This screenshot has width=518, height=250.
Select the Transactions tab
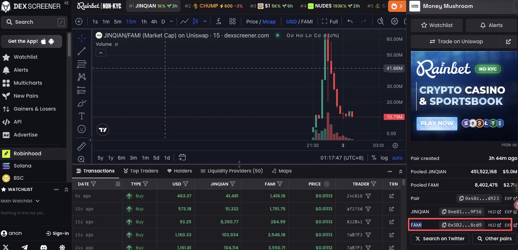tap(95, 171)
